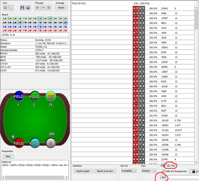Pause threads with the pause icon
Screen dimensions: 199x181
(49, 8)
